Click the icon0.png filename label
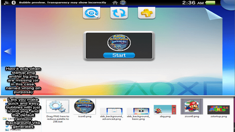235x132 pixels. (85, 116)
